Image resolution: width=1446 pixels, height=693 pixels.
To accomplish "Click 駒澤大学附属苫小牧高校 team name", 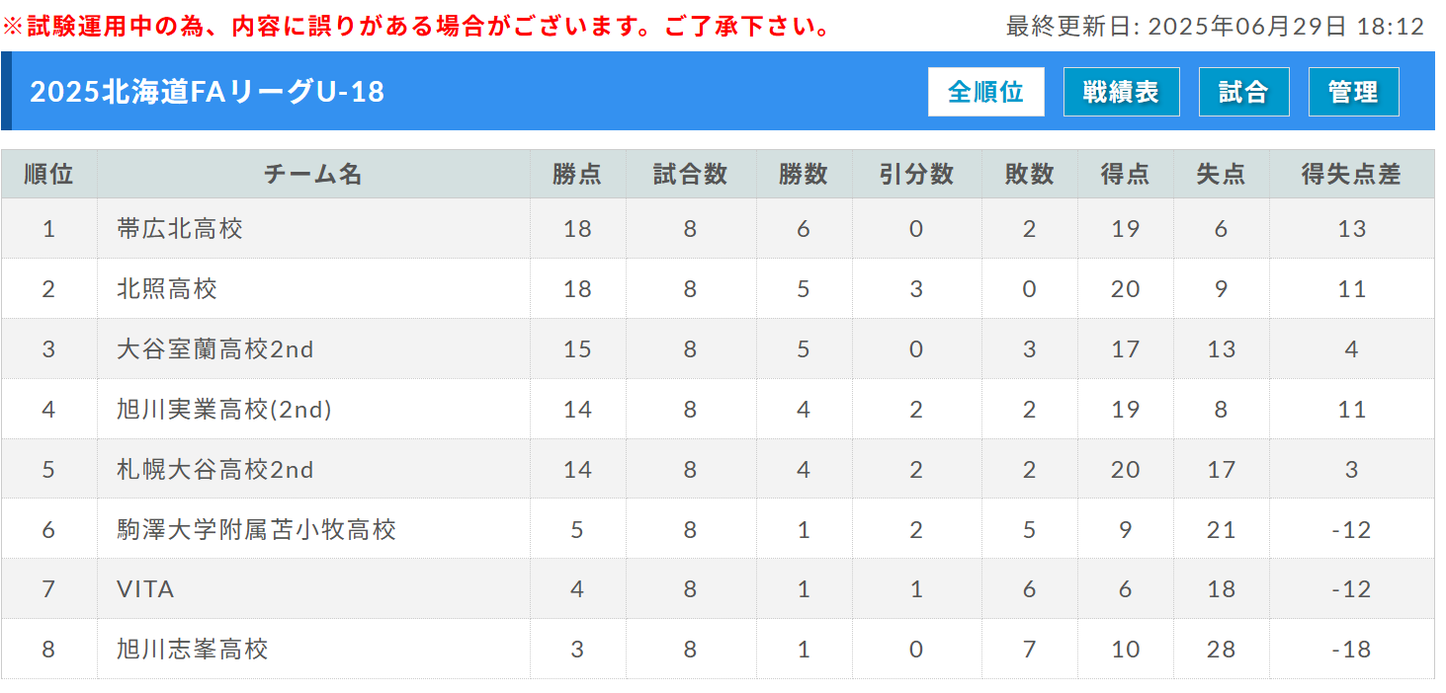I will tap(256, 530).
